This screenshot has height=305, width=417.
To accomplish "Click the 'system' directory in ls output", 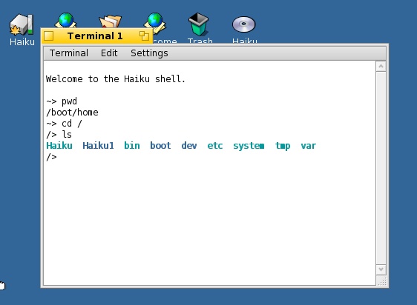I will point(249,146).
